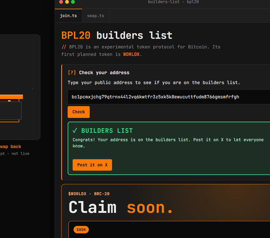The height and width of the screenshot is (238, 270).
Task: Click the 'Check your address' title
Action: (x=104, y=73)
